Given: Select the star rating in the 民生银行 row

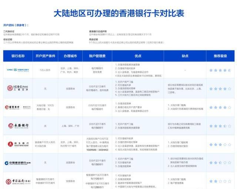Looking at the screenshot, I should [x=220, y=70].
